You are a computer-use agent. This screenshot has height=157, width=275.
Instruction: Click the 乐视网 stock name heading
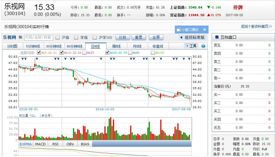14,7
